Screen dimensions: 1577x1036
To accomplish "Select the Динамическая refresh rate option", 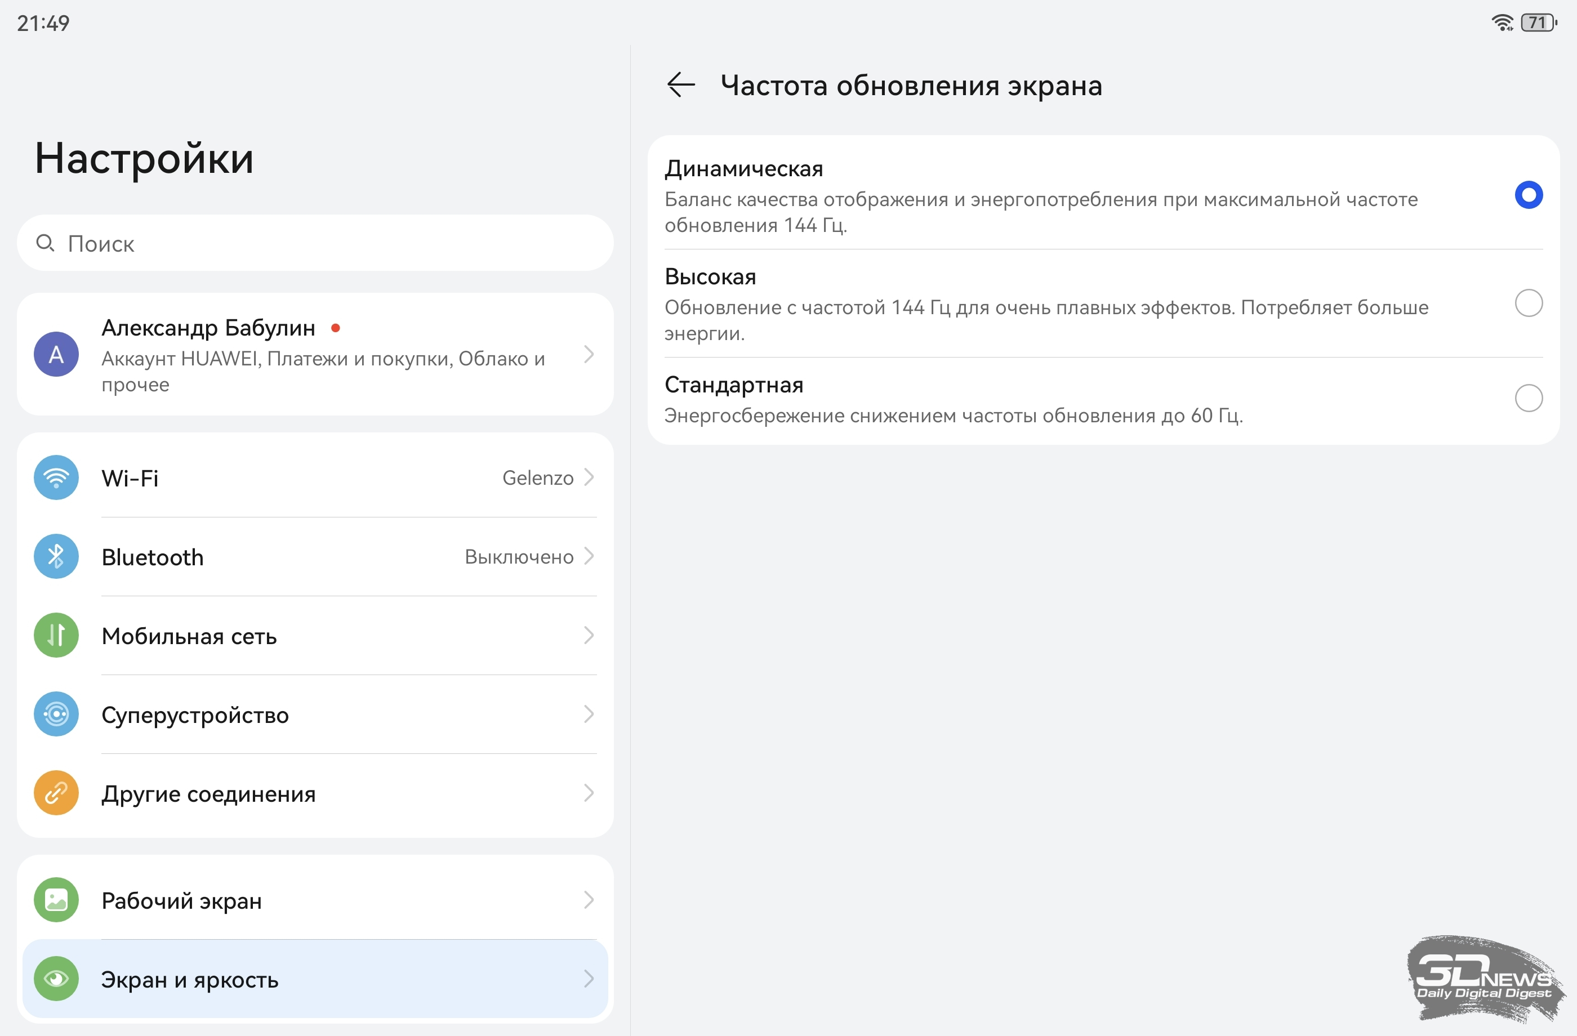I will 1528,195.
